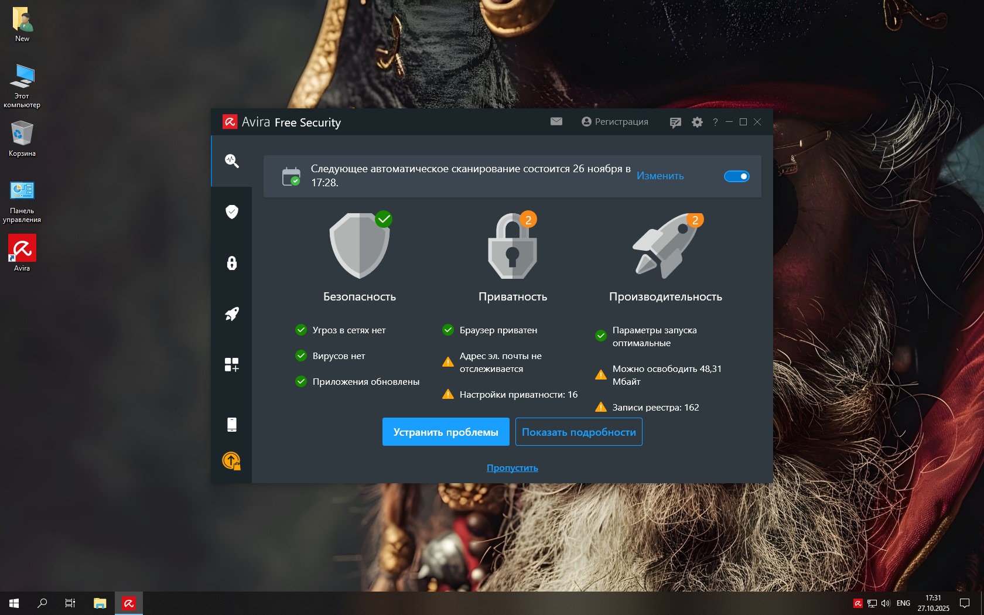Click the help question mark icon
This screenshot has width=984, height=615.
(x=715, y=122)
